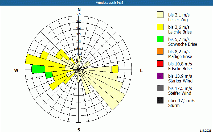Click the '5,6' radial scale label
The image size is (213, 133).
[x=79, y=14]
